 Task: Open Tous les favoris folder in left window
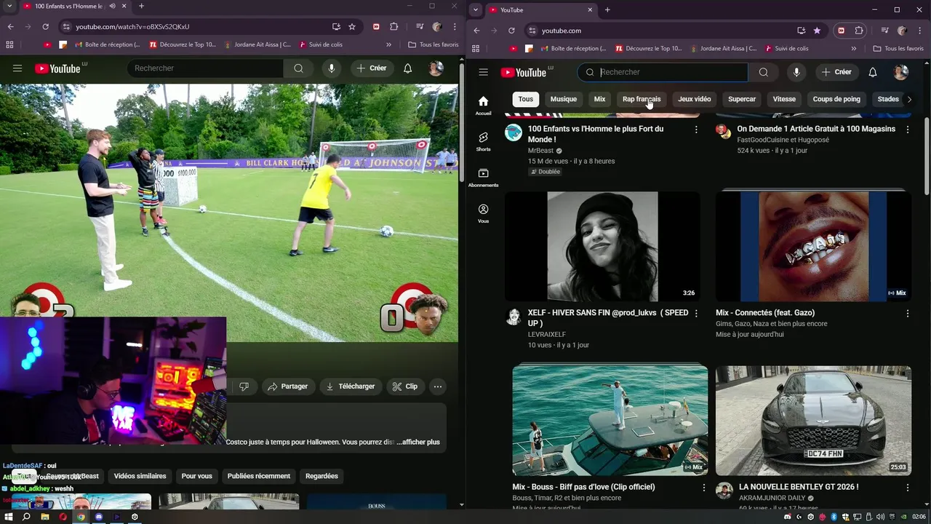[433, 44]
